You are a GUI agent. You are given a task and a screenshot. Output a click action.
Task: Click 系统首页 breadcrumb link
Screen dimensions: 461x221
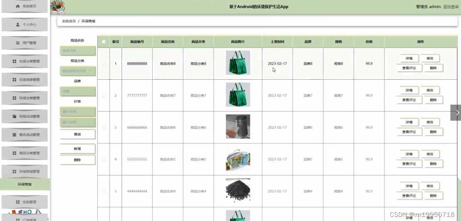pos(69,21)
